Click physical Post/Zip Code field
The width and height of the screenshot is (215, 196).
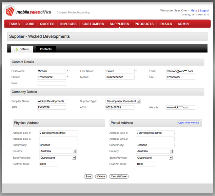click(x=49, y=164)
